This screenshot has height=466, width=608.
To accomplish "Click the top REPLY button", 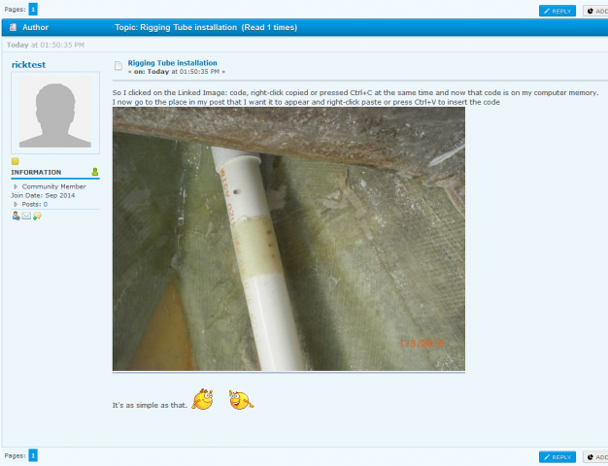I will click(x=557, y=11).
